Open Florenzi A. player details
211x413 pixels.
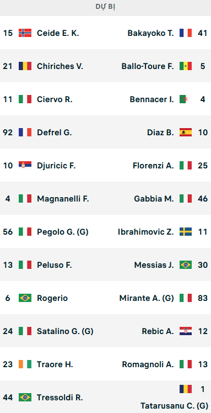click(x=153, y=166)
